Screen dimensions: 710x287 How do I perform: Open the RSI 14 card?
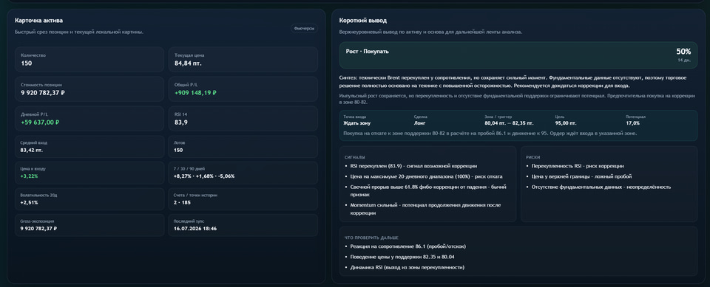coord(243,119)
